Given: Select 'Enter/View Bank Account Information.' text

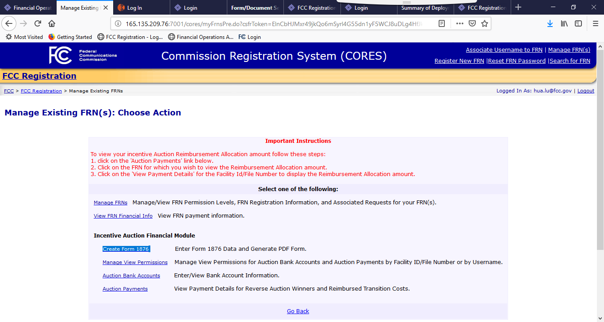Looking at the screenshot, I should (227, 276).
